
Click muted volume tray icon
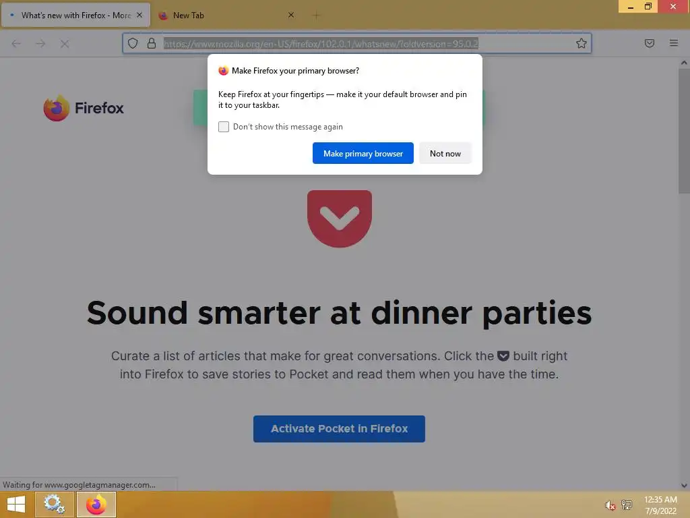click(610, 505)
